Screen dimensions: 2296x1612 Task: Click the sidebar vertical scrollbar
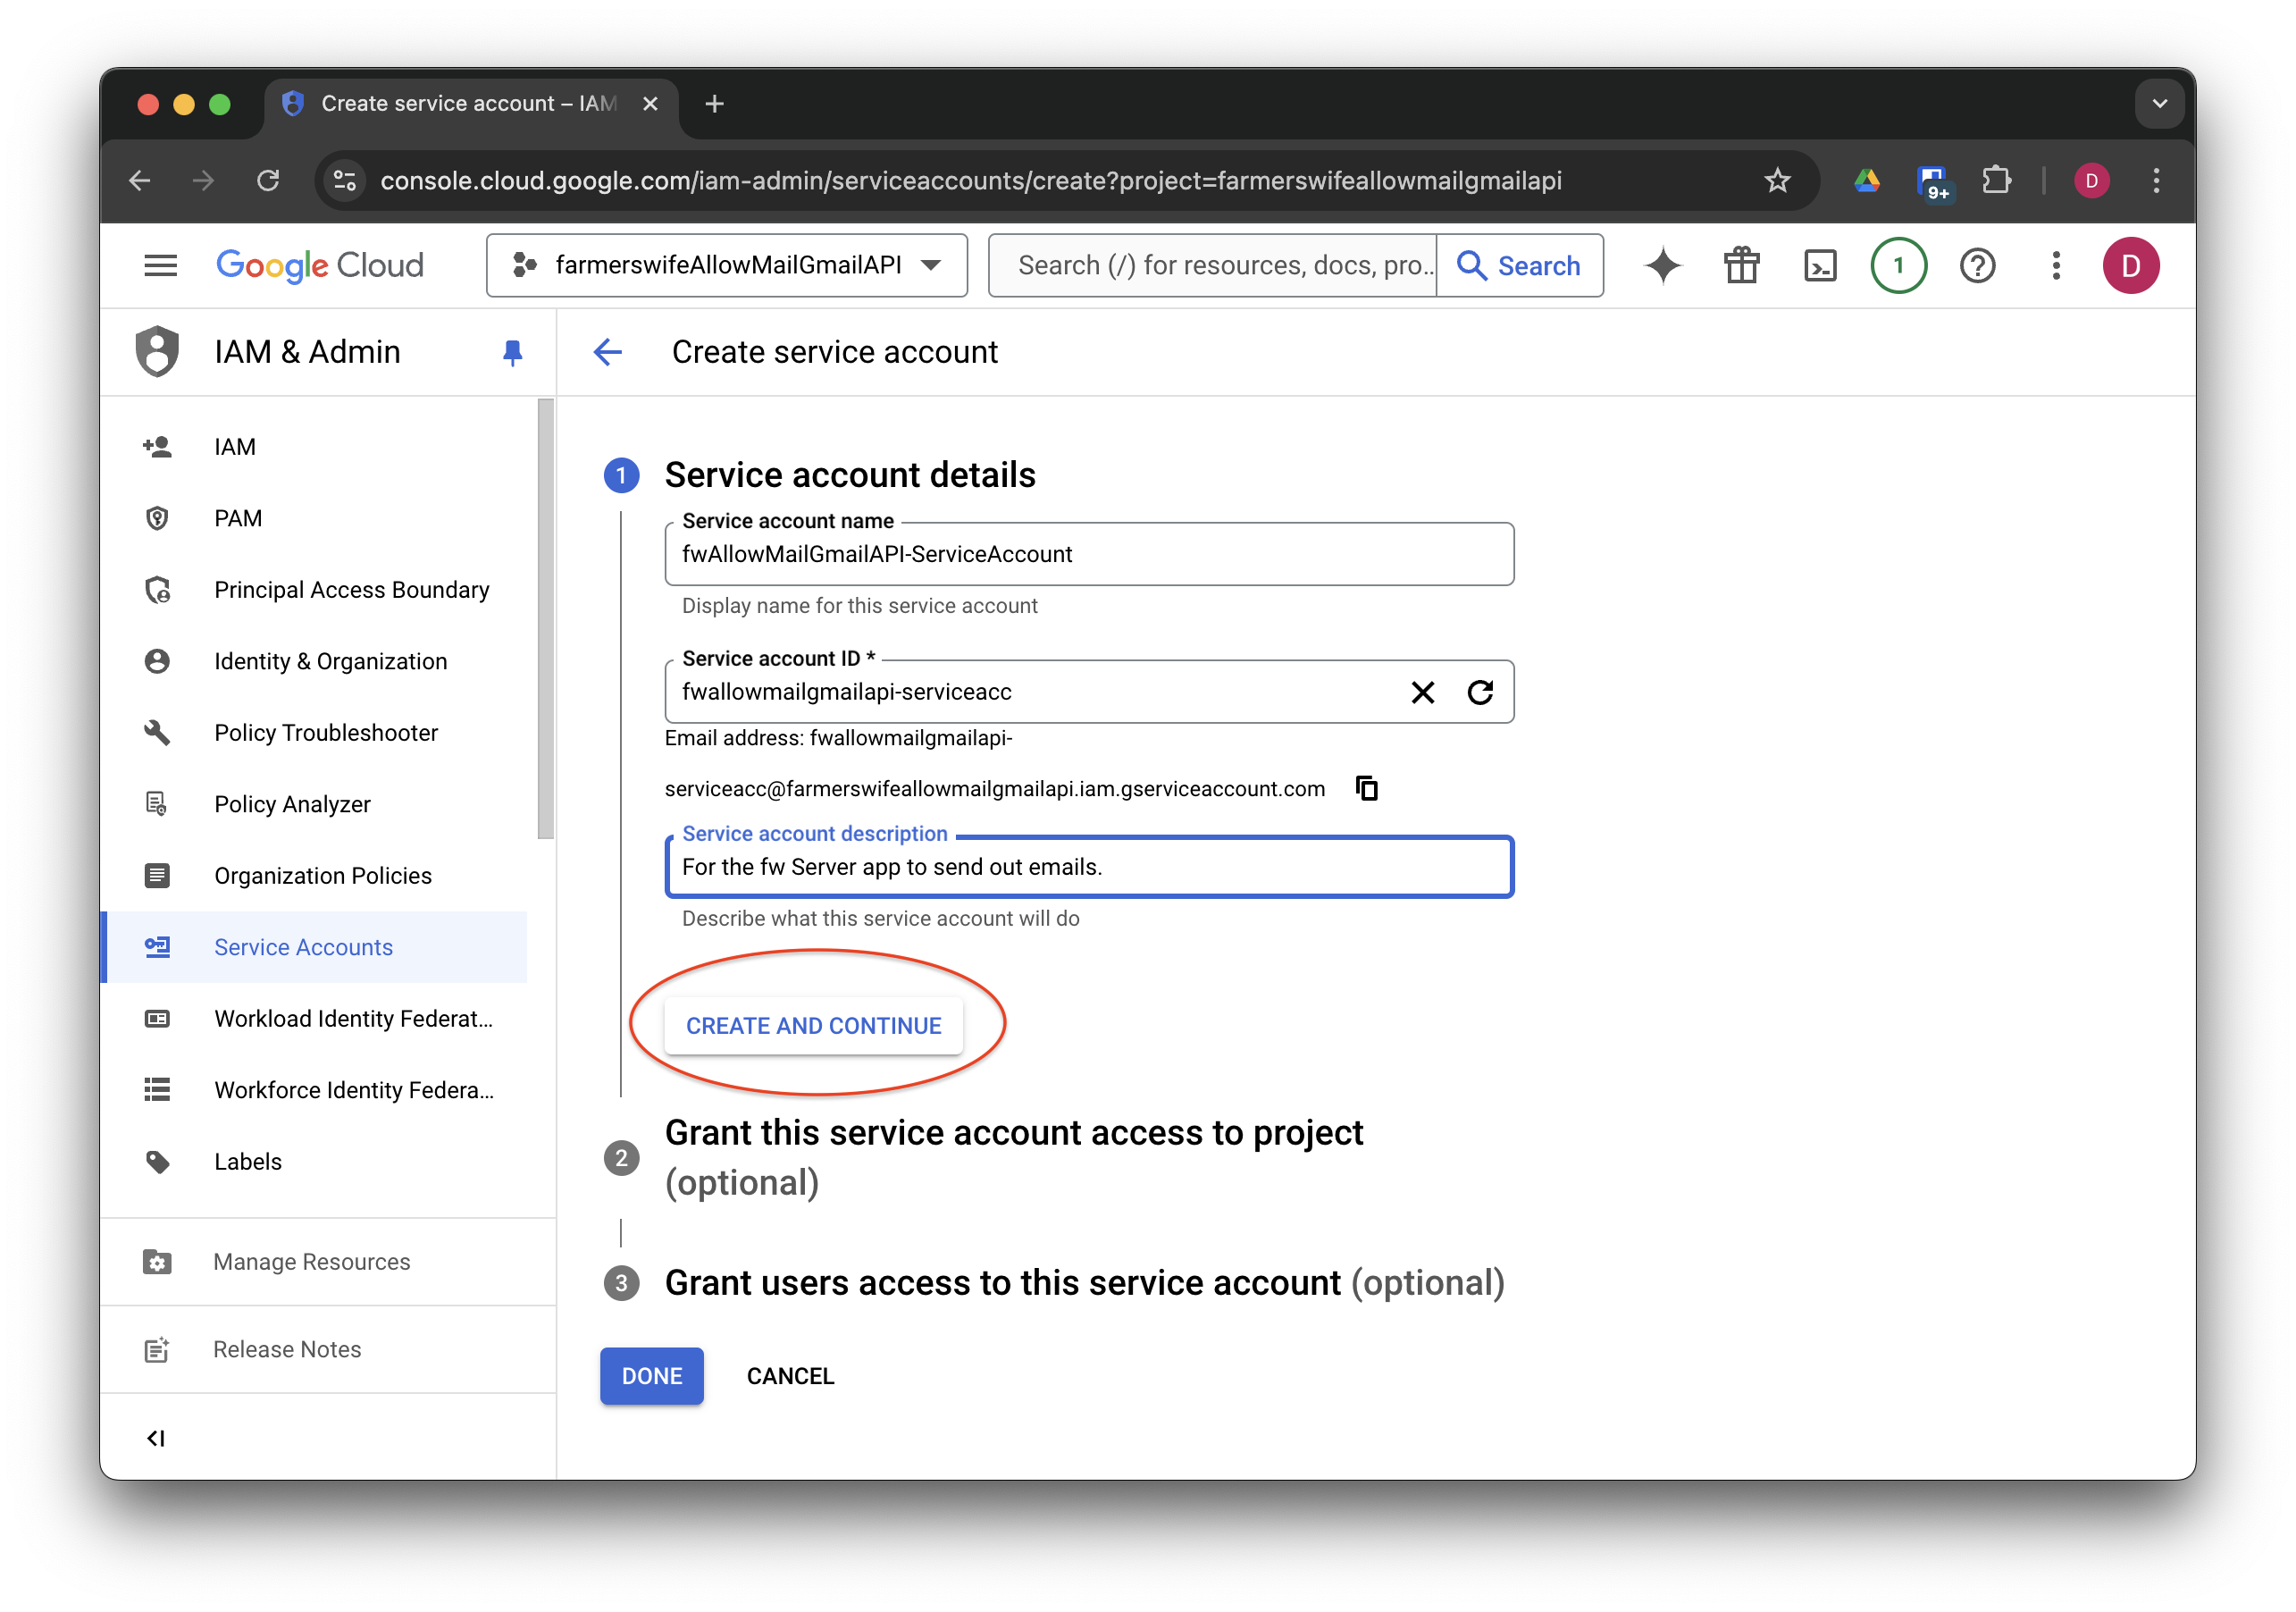[x=545, y=620]
